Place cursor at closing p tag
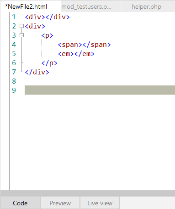 coord(49,63)
